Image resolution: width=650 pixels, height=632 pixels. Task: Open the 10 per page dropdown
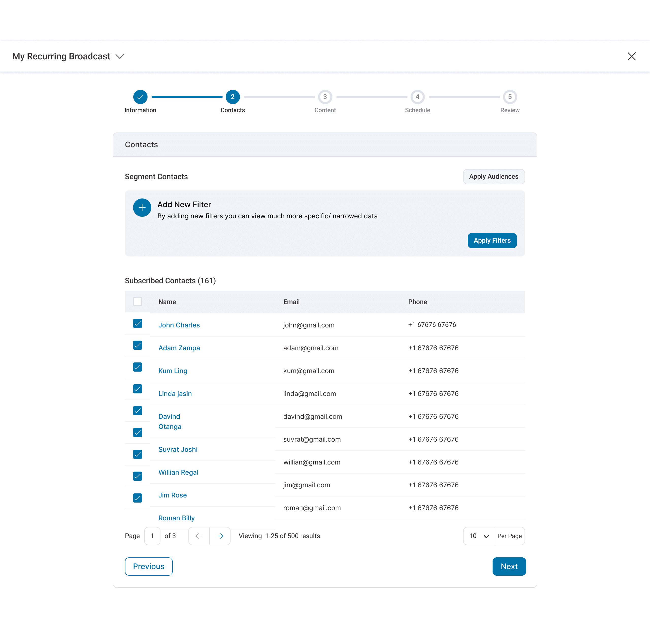tap(478, 536)
